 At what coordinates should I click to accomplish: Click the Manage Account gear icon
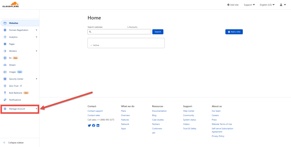(5, 109)
